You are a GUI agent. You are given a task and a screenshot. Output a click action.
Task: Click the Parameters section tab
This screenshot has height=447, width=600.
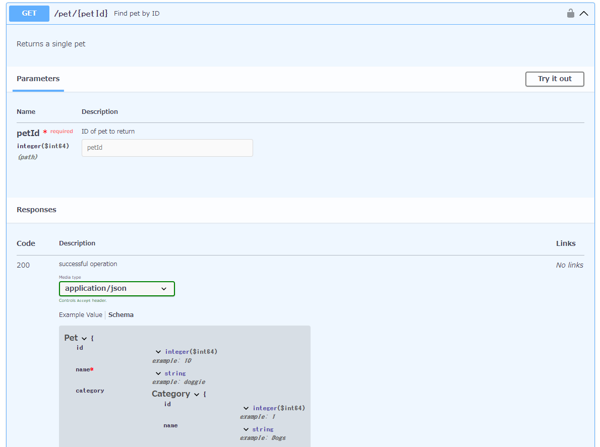click(38, 79)
